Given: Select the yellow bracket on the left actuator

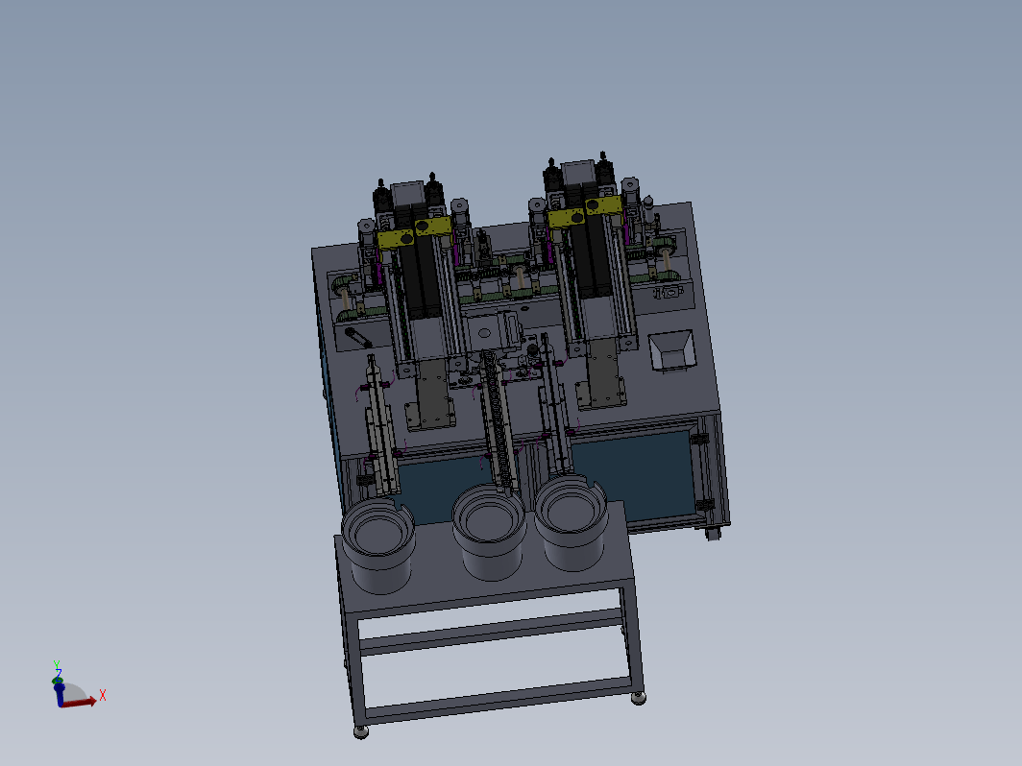Looking at the screenshot, I should point(415,232).
